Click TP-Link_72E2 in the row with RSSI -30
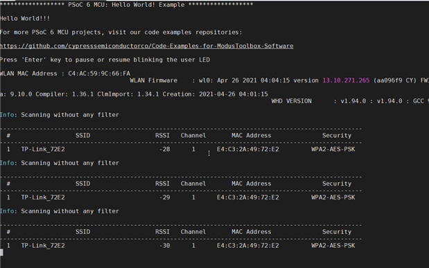This screenshot has height=268, width=429. [x=43, y=246]
